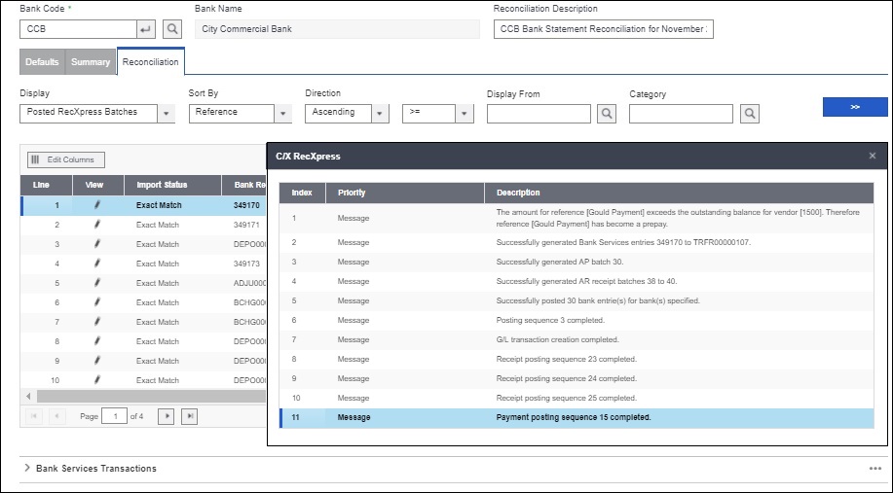Open the Category finder magnifier icon

click(749, 114)
